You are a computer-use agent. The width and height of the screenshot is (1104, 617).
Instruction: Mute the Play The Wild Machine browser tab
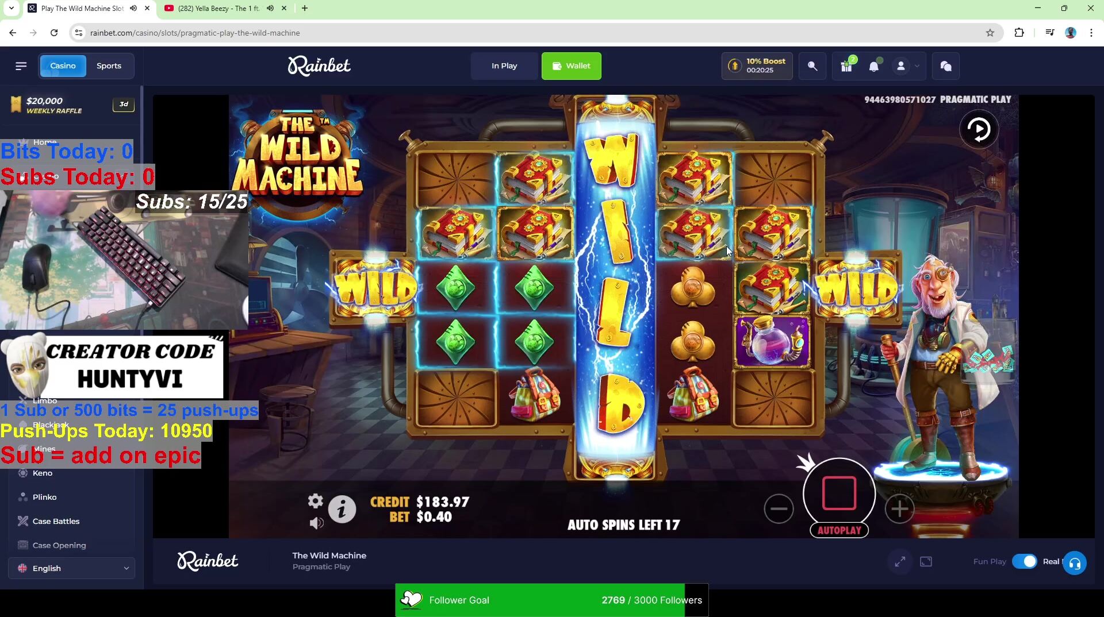[x=133, y=8]
